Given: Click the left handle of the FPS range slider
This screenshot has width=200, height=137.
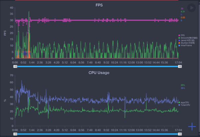Looking at the screenshot, I should (15, 66).
